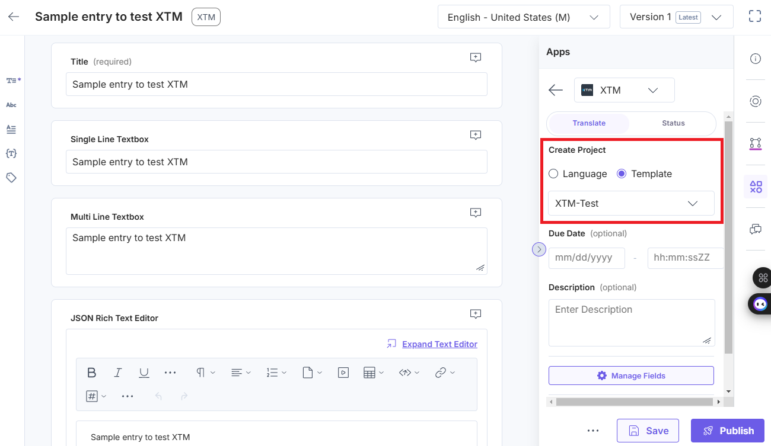The height and width of the screenshot is (446, 771).
Task: Click the Due Date mm/dd/yyyy field
Action: [587, 258]
